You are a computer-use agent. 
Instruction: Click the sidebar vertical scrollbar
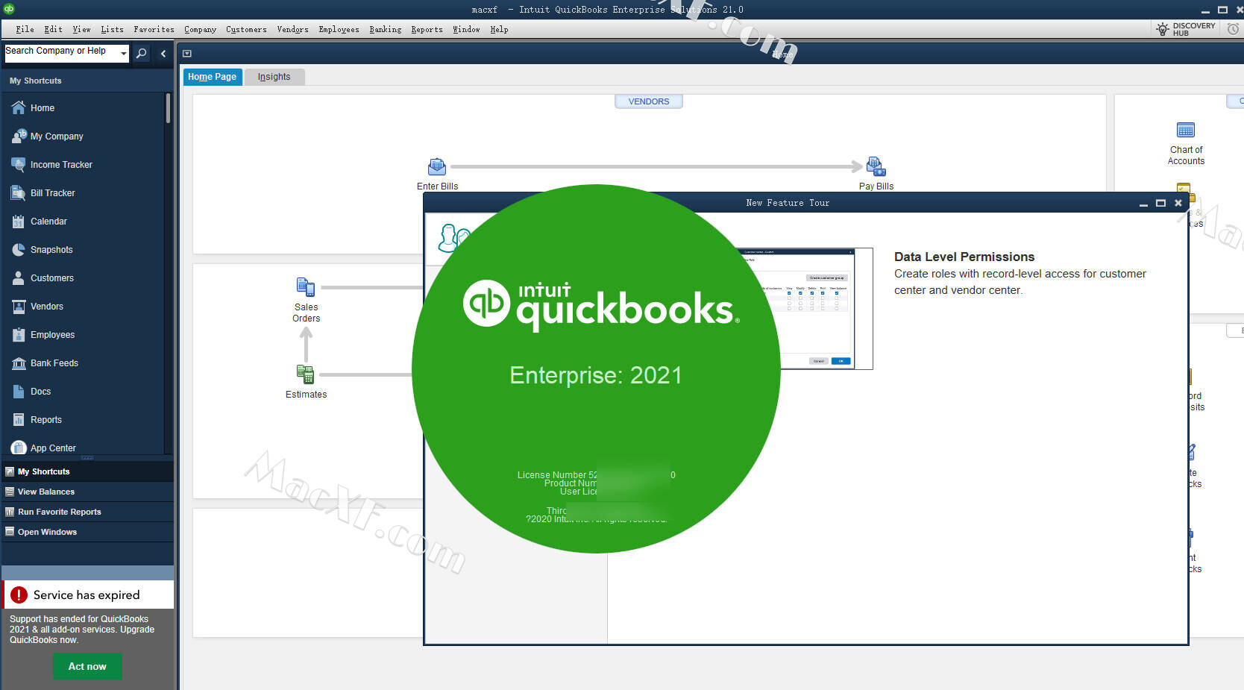click(168, 108)
